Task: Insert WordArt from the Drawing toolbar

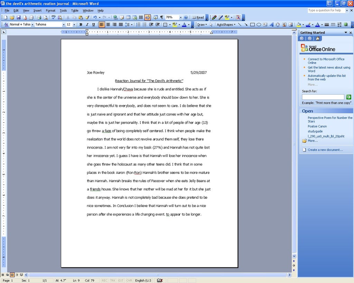Action: pos(272,25)
